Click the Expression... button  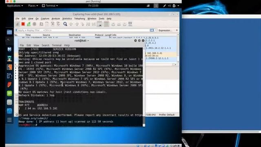[165, 30]
